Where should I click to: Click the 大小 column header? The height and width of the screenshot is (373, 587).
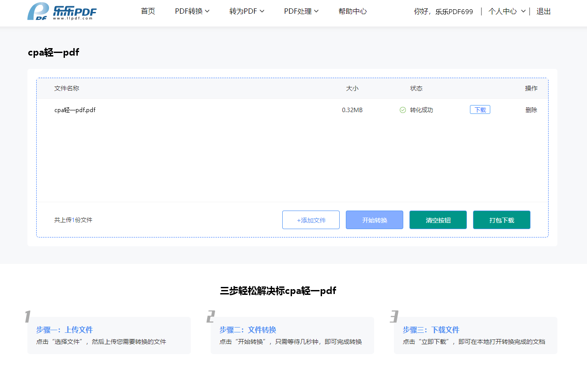[x=352, y=88]
